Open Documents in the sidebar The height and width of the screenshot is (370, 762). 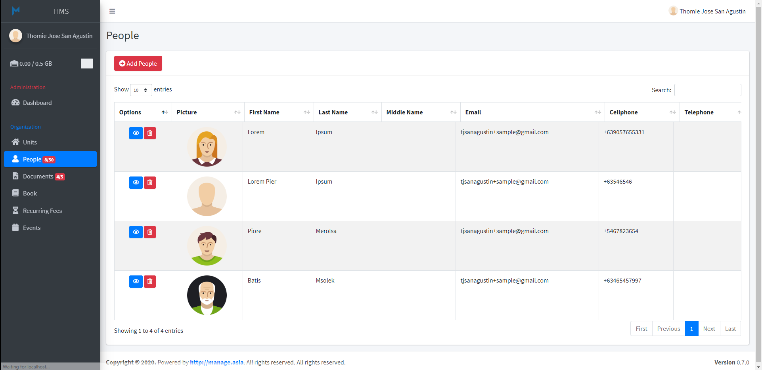pos(38,176)
